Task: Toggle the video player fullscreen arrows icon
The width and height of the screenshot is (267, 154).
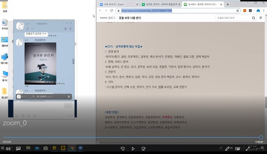Action: (x=248, y=149)
